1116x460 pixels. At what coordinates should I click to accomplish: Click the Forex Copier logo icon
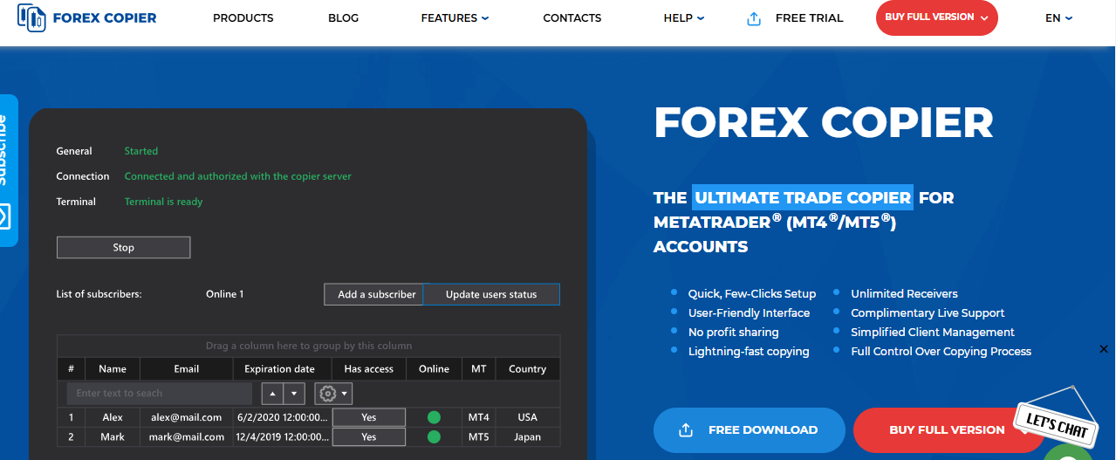click(x=31, y=17)
